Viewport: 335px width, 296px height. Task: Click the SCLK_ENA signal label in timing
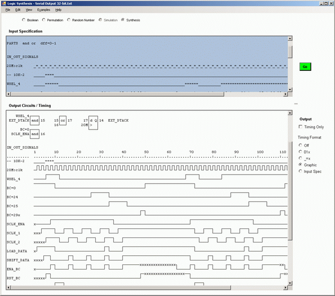click(16, 224)
